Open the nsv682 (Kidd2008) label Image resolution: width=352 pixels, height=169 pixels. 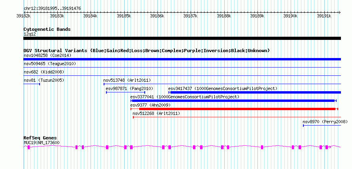(44, 72)
